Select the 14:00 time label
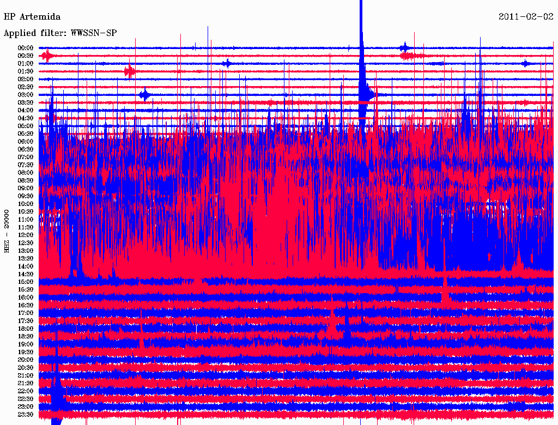 click(x=26, y=266)
